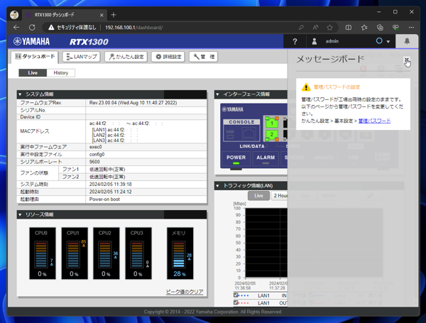Open the status circle dropdown arrow
Viewport: 426px width, 323px height.
[388, 42]
